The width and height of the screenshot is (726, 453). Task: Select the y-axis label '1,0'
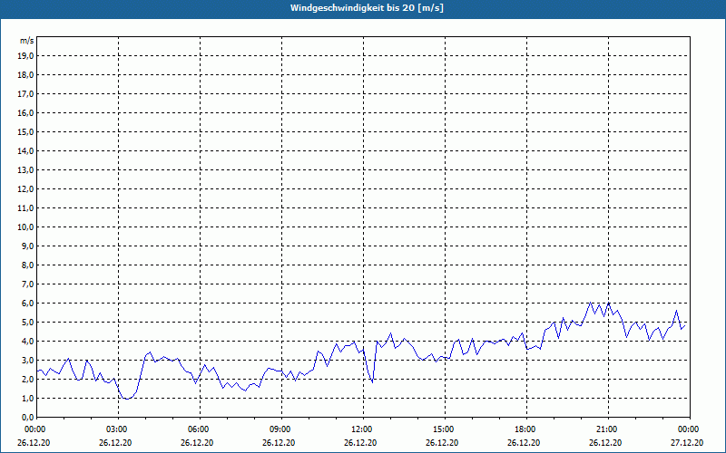(x=27, y=398)
